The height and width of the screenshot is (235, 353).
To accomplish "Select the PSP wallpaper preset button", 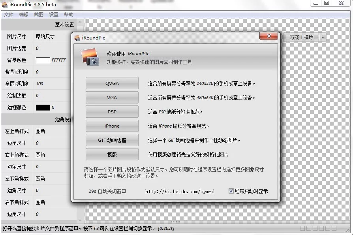I will [x=112, y=112].
